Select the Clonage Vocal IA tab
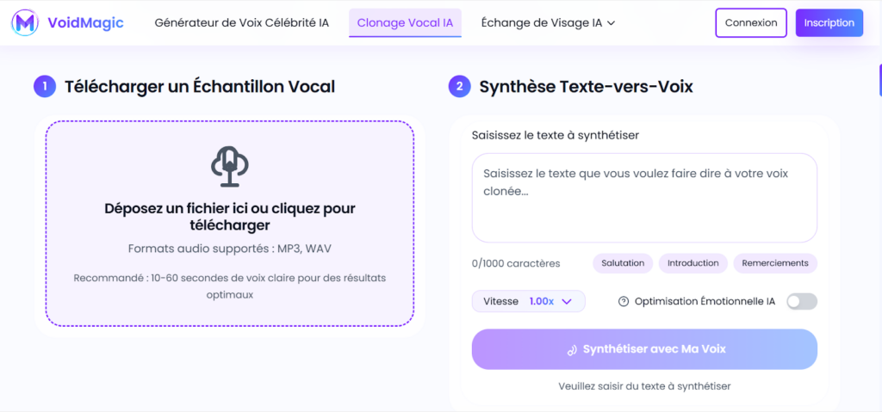882x412 pixels. 405,22
